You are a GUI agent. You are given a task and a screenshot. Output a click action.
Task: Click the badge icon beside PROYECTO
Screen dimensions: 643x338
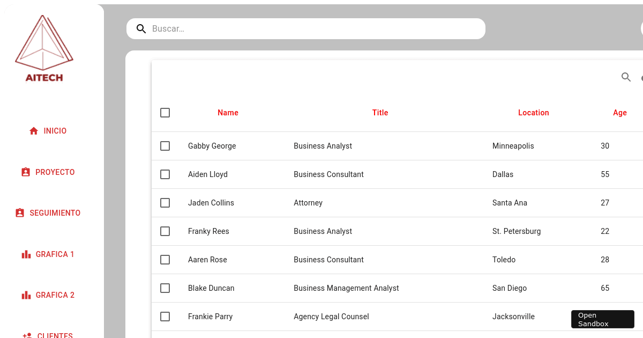click(x=26, y=172)
